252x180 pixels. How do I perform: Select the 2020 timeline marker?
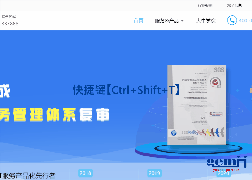click(223, 173)
